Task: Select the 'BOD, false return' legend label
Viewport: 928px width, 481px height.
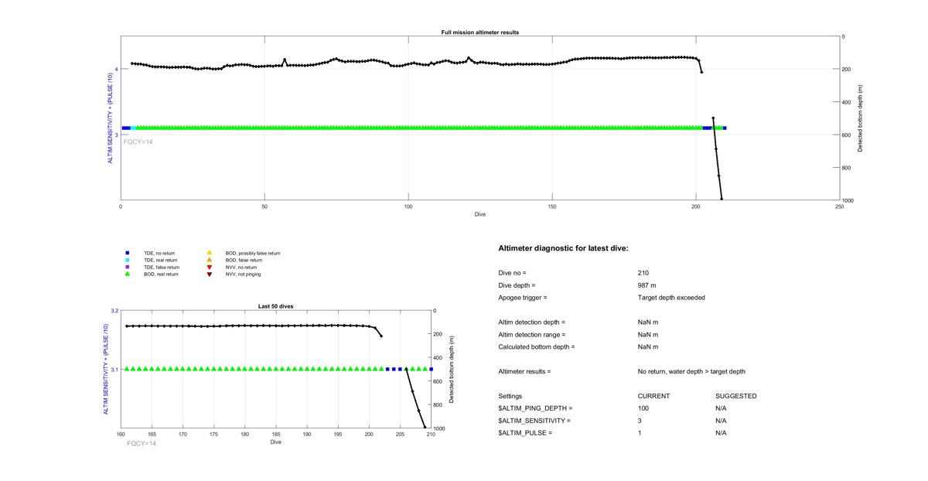Action: 244,260
